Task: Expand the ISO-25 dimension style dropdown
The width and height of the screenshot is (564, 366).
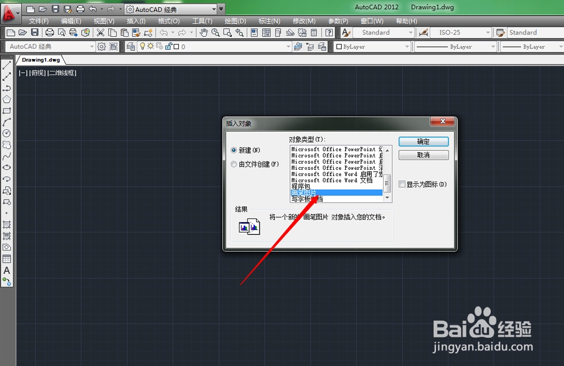Action: pyautogui.click(x=488, y=33)
